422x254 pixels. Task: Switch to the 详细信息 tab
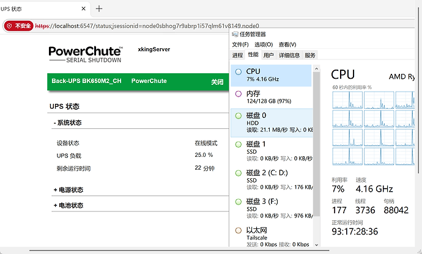point(289,55)
